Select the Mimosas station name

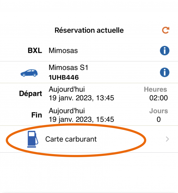coord(63,50)
